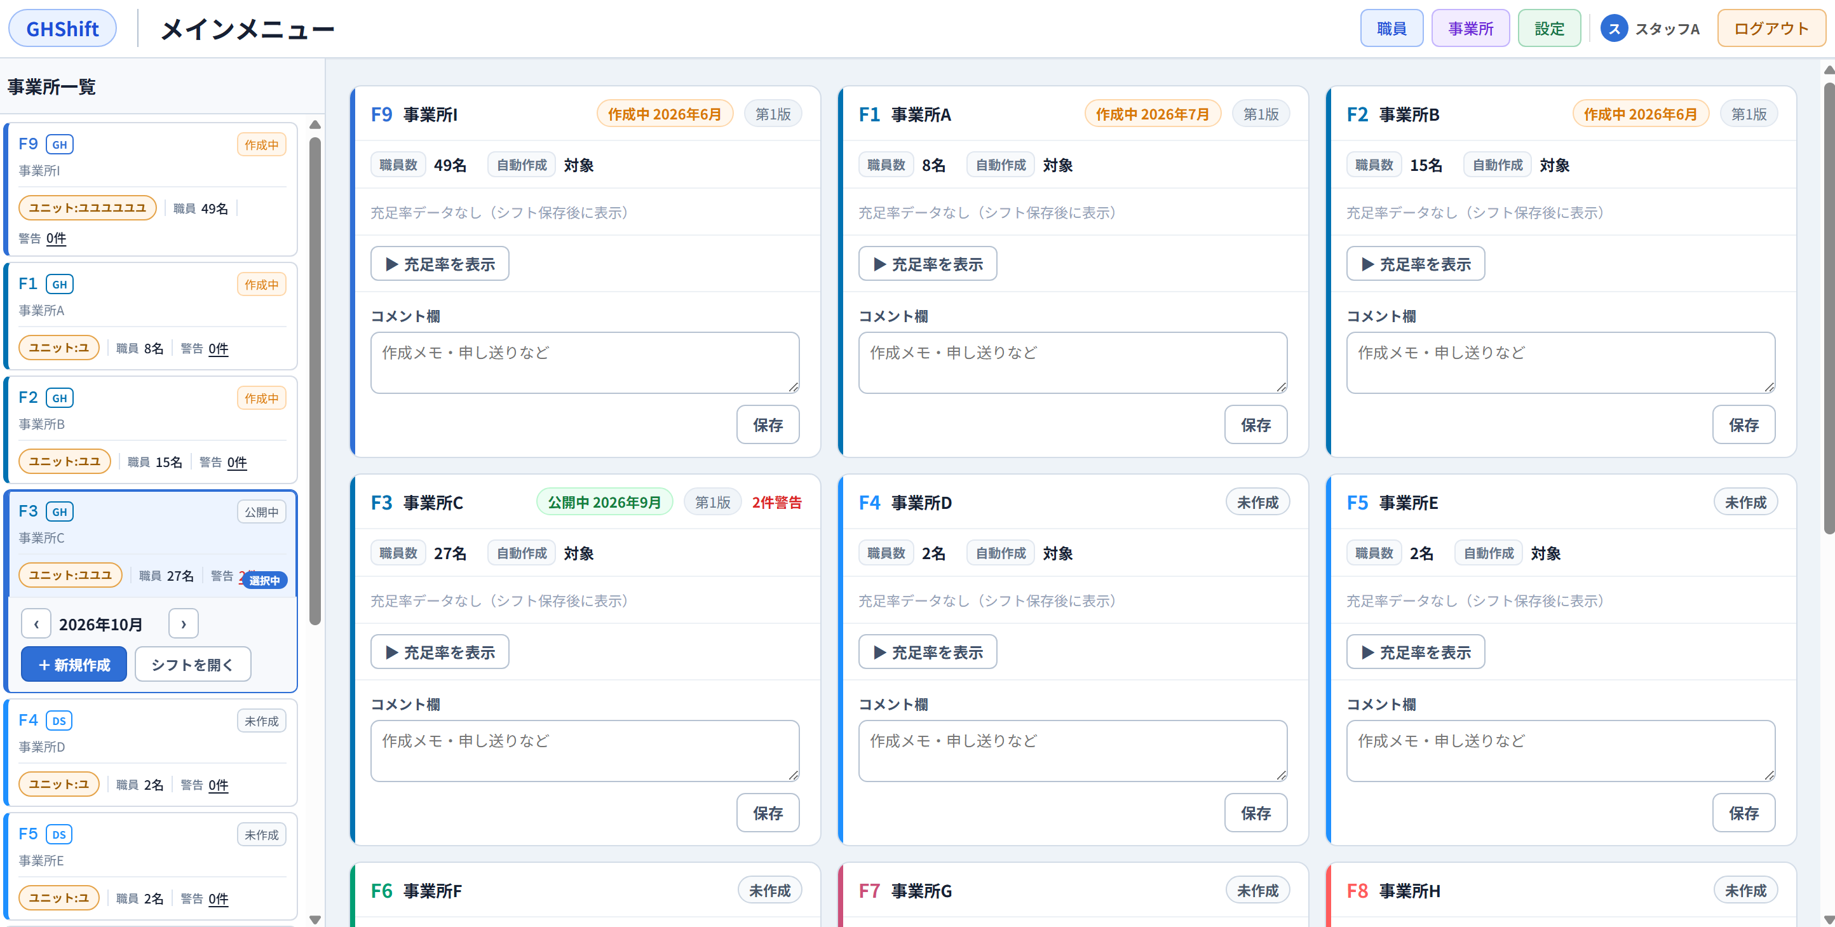The width and height of the screenshot is (1835, 927).
Task: Advance to the month after 2026年10月
Action: point(183,624)
